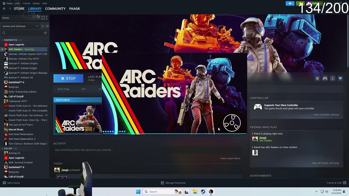
Task: Open Manage Downloads icon
Action: [162, 183]
